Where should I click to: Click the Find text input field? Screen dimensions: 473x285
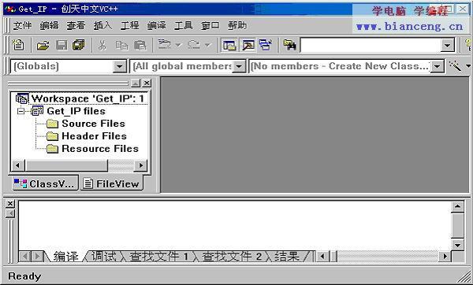click(371, 46)
